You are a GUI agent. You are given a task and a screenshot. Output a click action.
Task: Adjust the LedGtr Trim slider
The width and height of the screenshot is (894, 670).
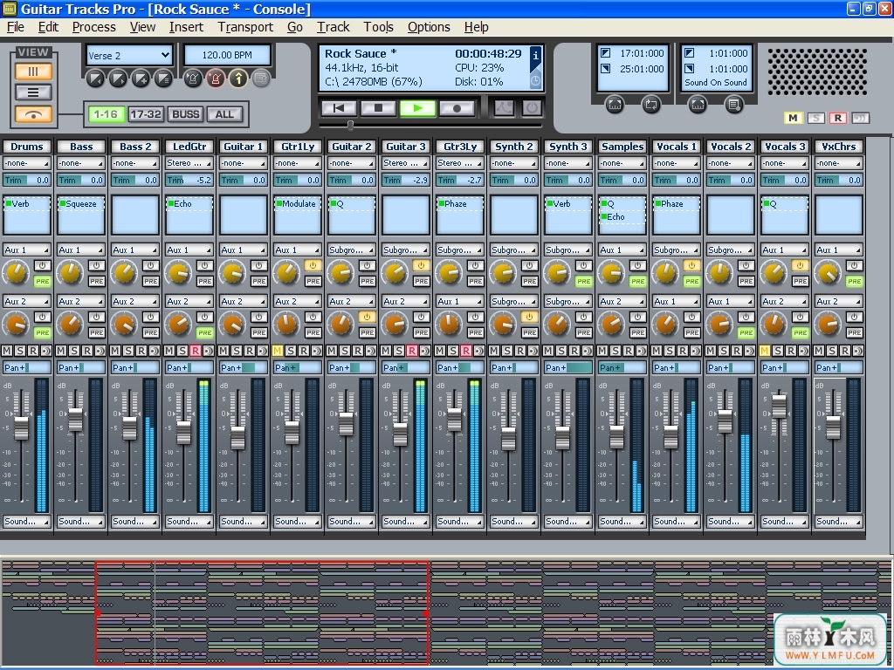(189, 180)
